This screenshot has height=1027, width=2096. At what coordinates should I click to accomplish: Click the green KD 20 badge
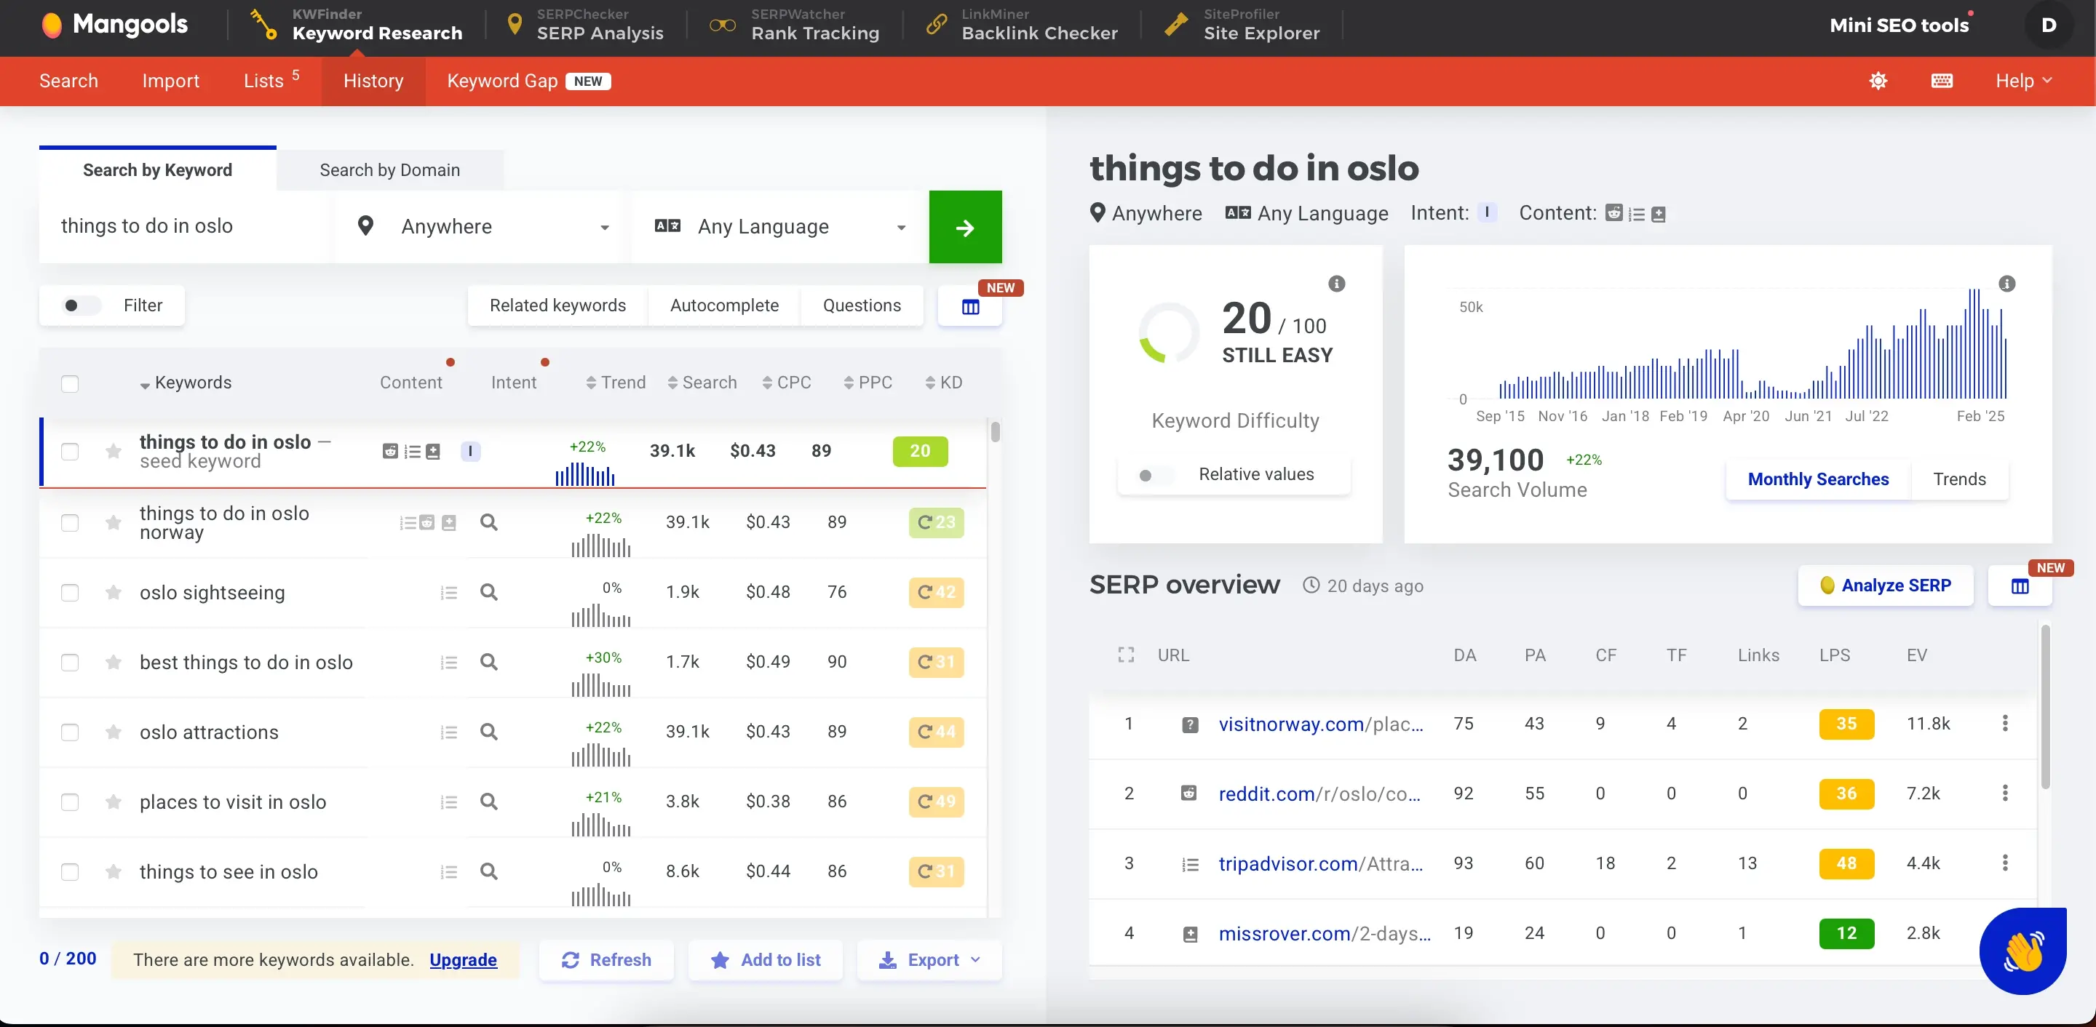pyautogui.click(x=919, y=451)
